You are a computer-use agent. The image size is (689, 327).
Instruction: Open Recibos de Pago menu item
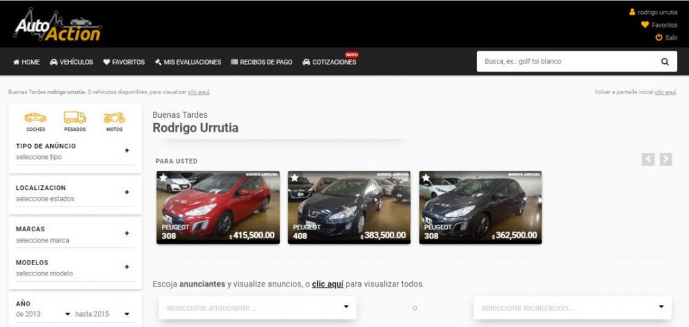pos(261,62)
